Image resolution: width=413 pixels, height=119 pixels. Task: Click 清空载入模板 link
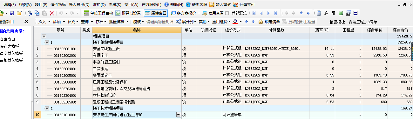(x=11, y=53)
